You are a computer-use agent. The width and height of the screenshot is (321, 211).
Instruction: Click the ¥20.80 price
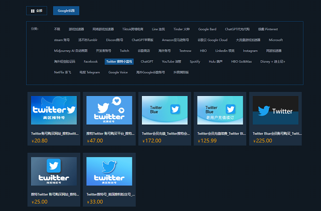[40, 141]
